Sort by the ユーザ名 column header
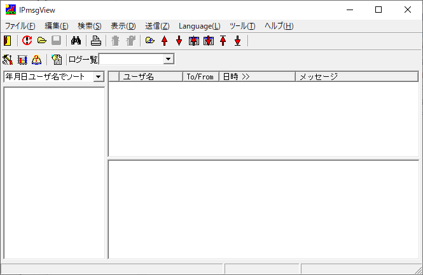Screen dimensions: 423x275 point(151,77)
